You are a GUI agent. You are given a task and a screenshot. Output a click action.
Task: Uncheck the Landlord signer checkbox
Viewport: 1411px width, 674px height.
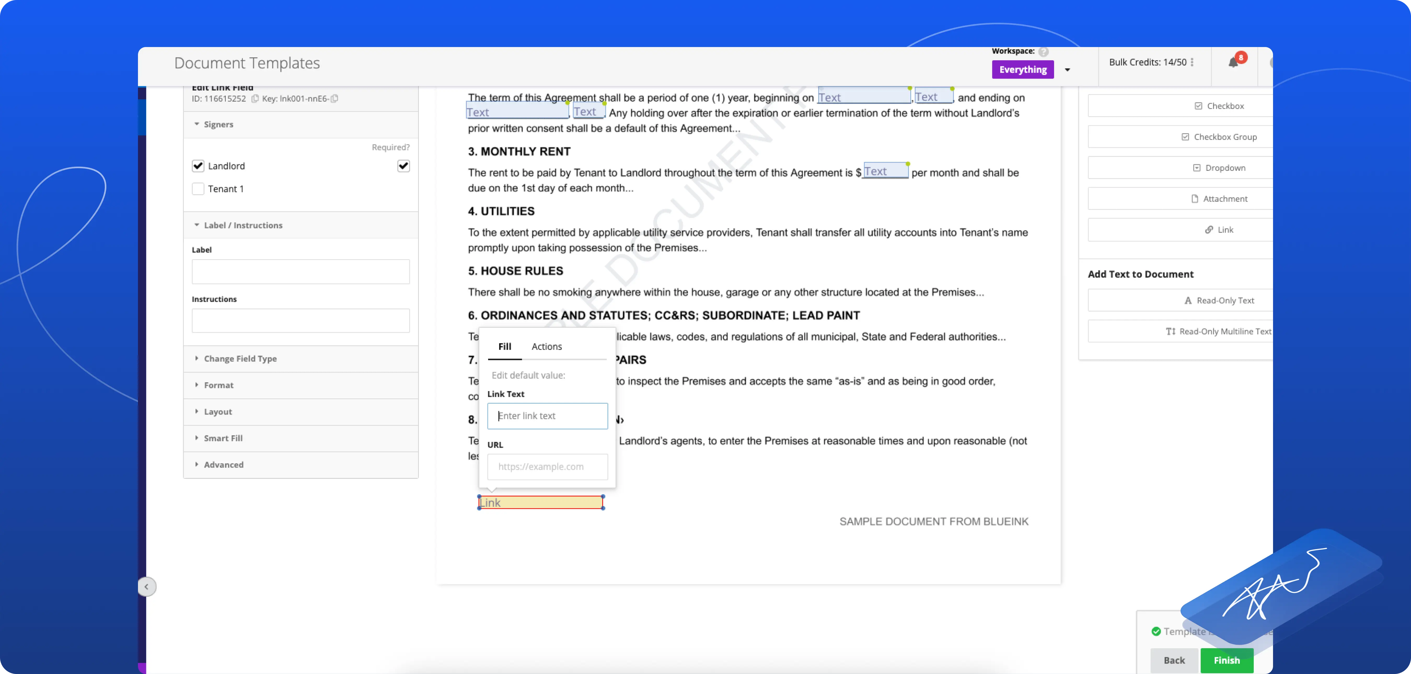198,166
